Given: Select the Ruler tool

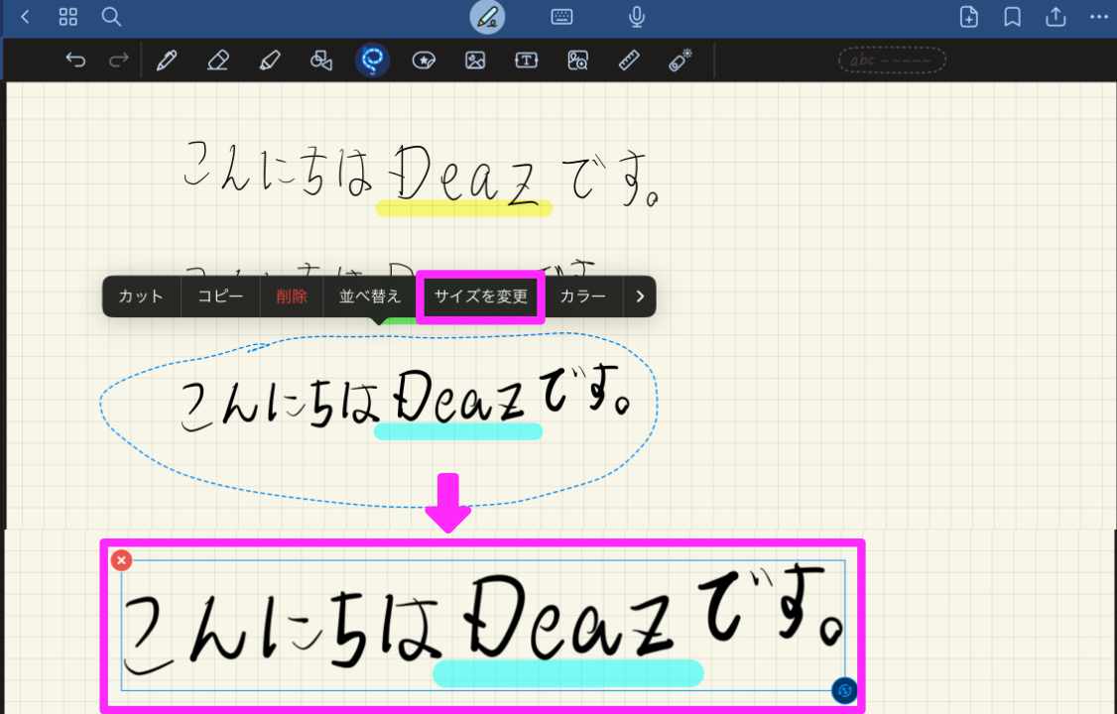Looking at the screenshot, I should tap(629, 59).
